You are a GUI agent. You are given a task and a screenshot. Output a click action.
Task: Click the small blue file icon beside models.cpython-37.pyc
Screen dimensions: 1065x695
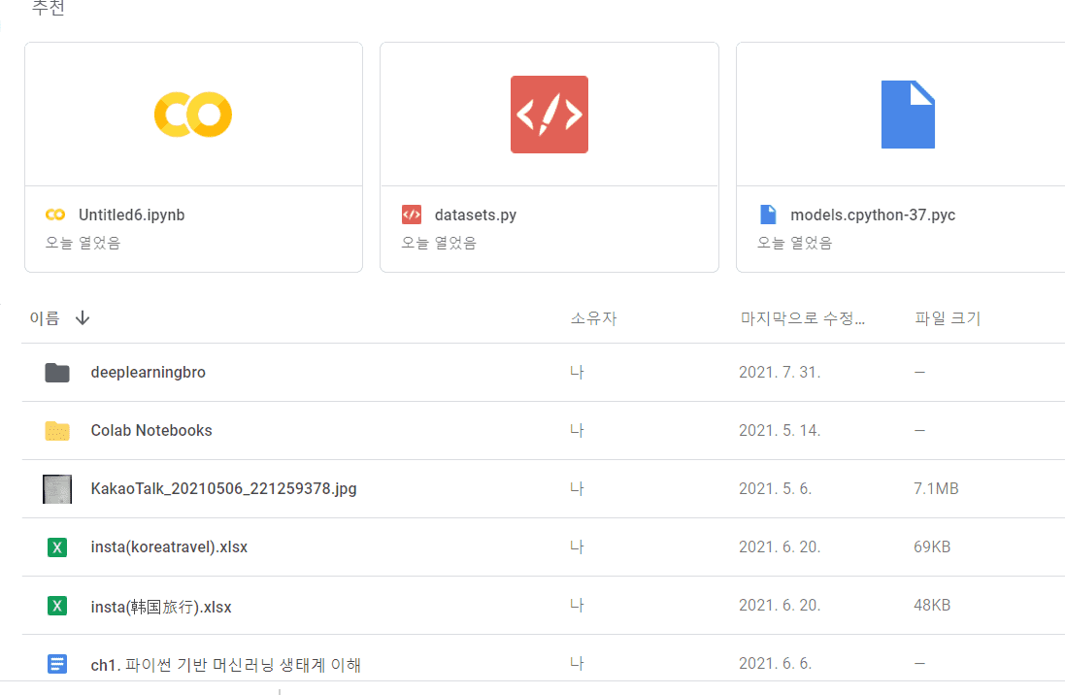click(x=768, y=215)
